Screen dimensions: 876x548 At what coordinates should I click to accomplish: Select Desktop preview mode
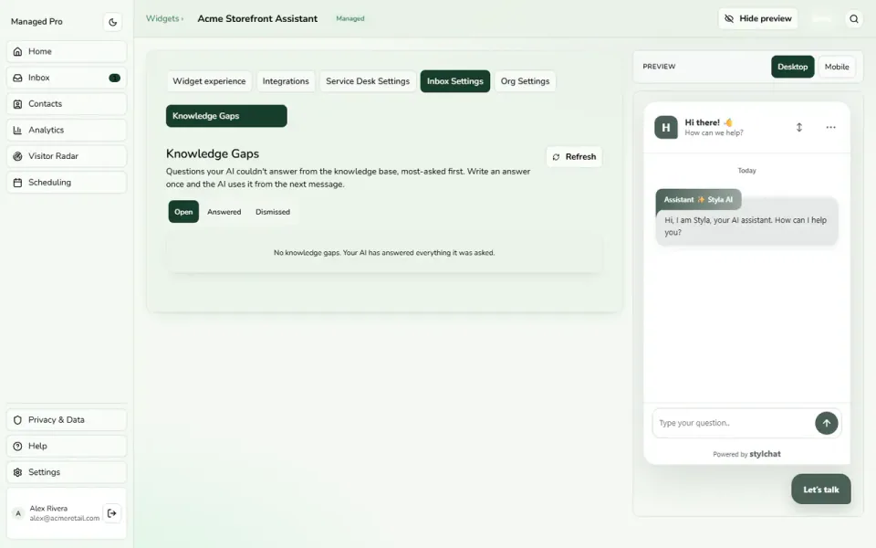[x=792, y=67]
